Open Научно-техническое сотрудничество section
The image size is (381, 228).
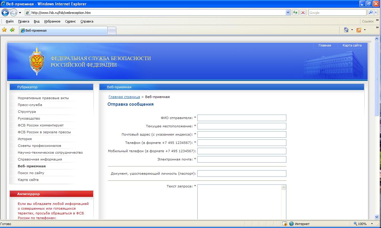(50, 152)
